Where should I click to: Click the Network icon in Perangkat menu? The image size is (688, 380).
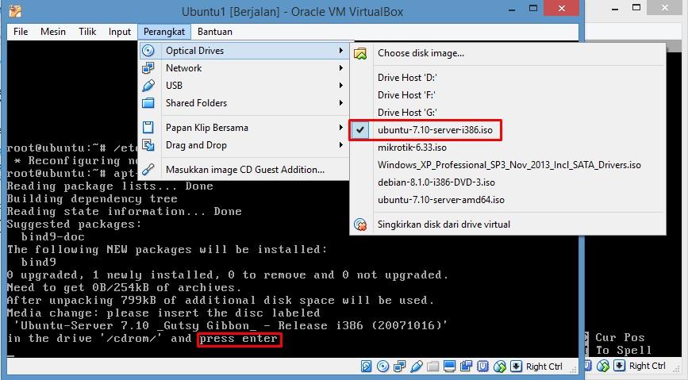tap(148, 68)
